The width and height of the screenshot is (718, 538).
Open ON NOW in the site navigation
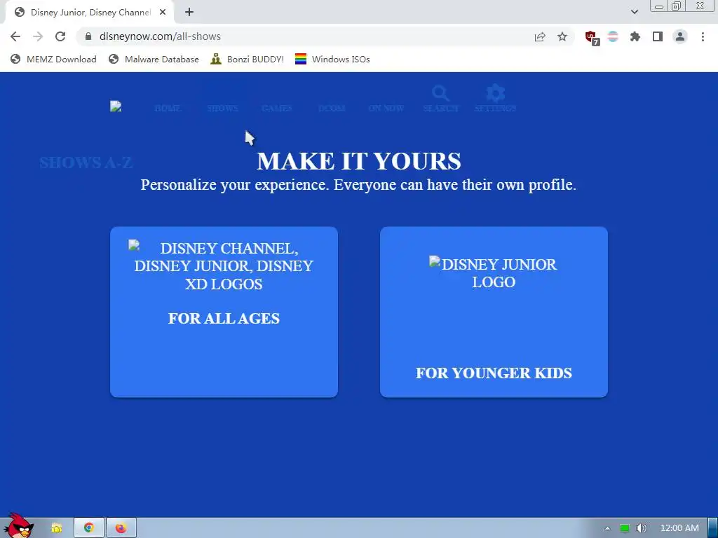pyautogui.click(x=386, y=109)
